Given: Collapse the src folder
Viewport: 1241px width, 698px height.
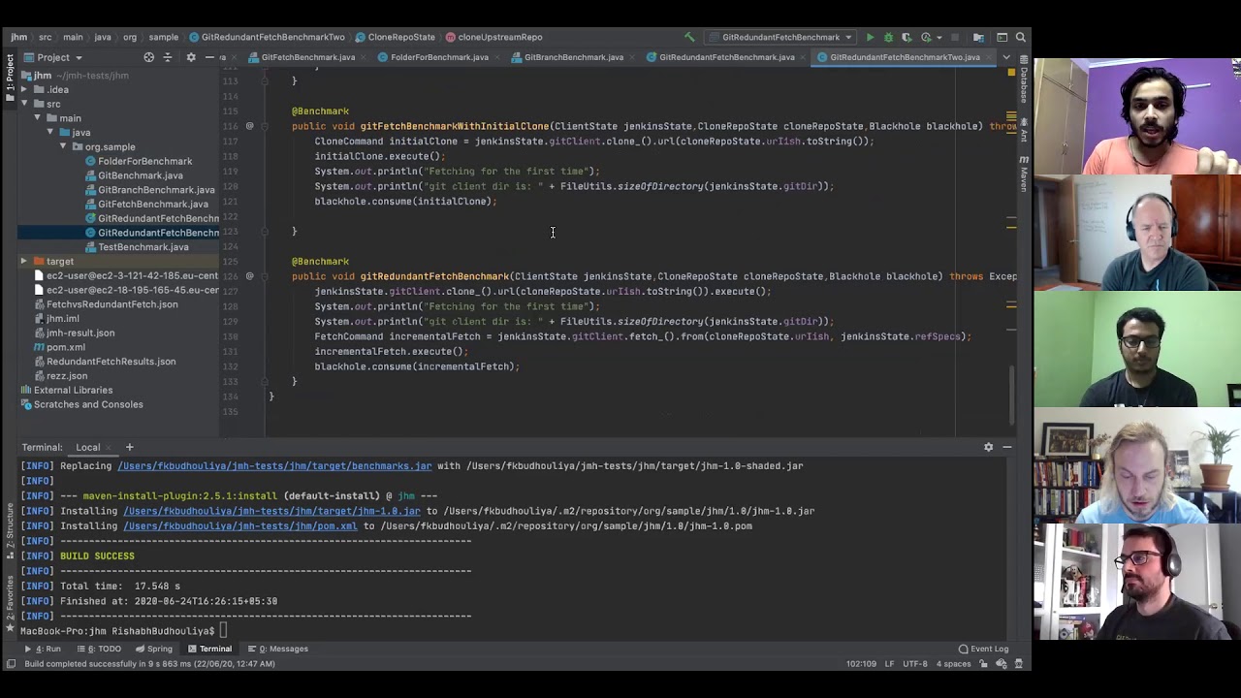Looking at the screenshot, I should coord(25,104).
